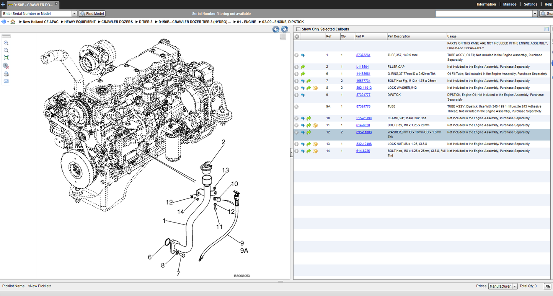The image size is (553, 296).
Task: Open the Settings menu
Action: [x=530, y=4]
